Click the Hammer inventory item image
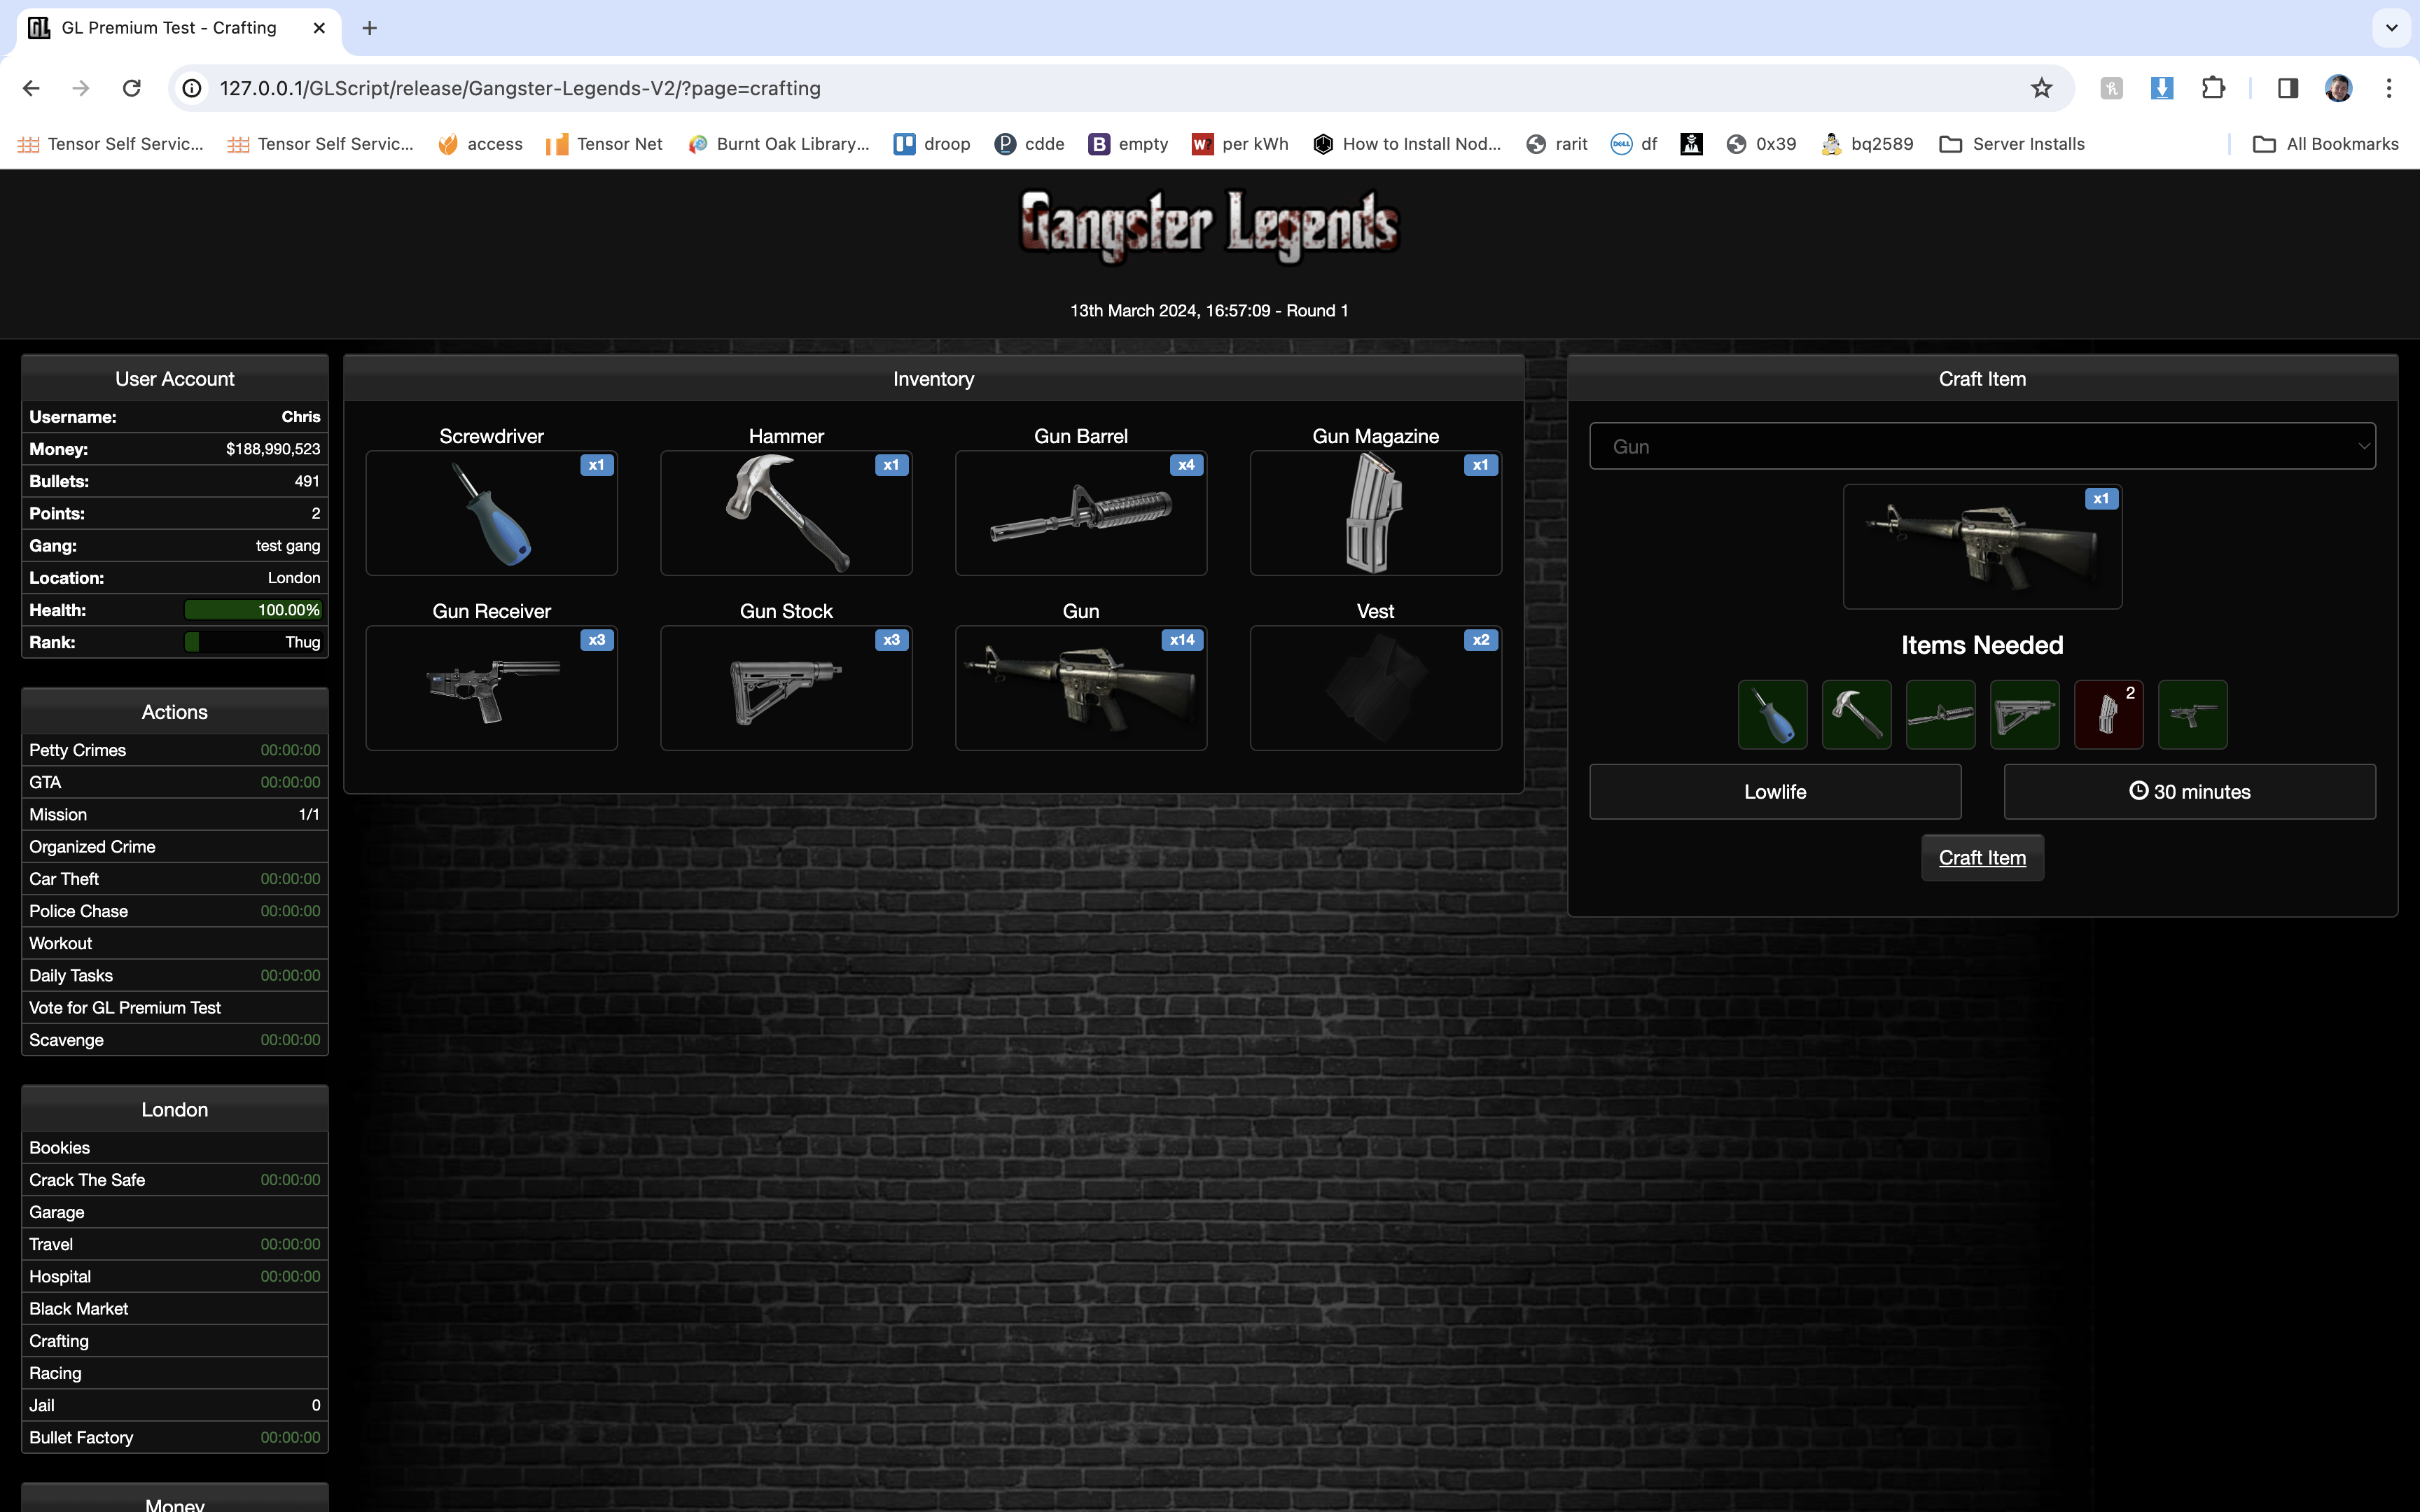2420x1512 pixels. point(786,513)
